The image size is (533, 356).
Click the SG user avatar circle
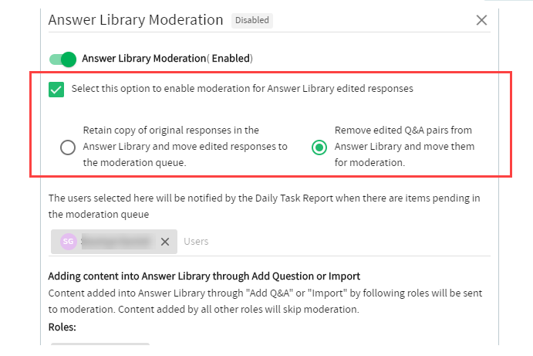[x=69, y=242]
